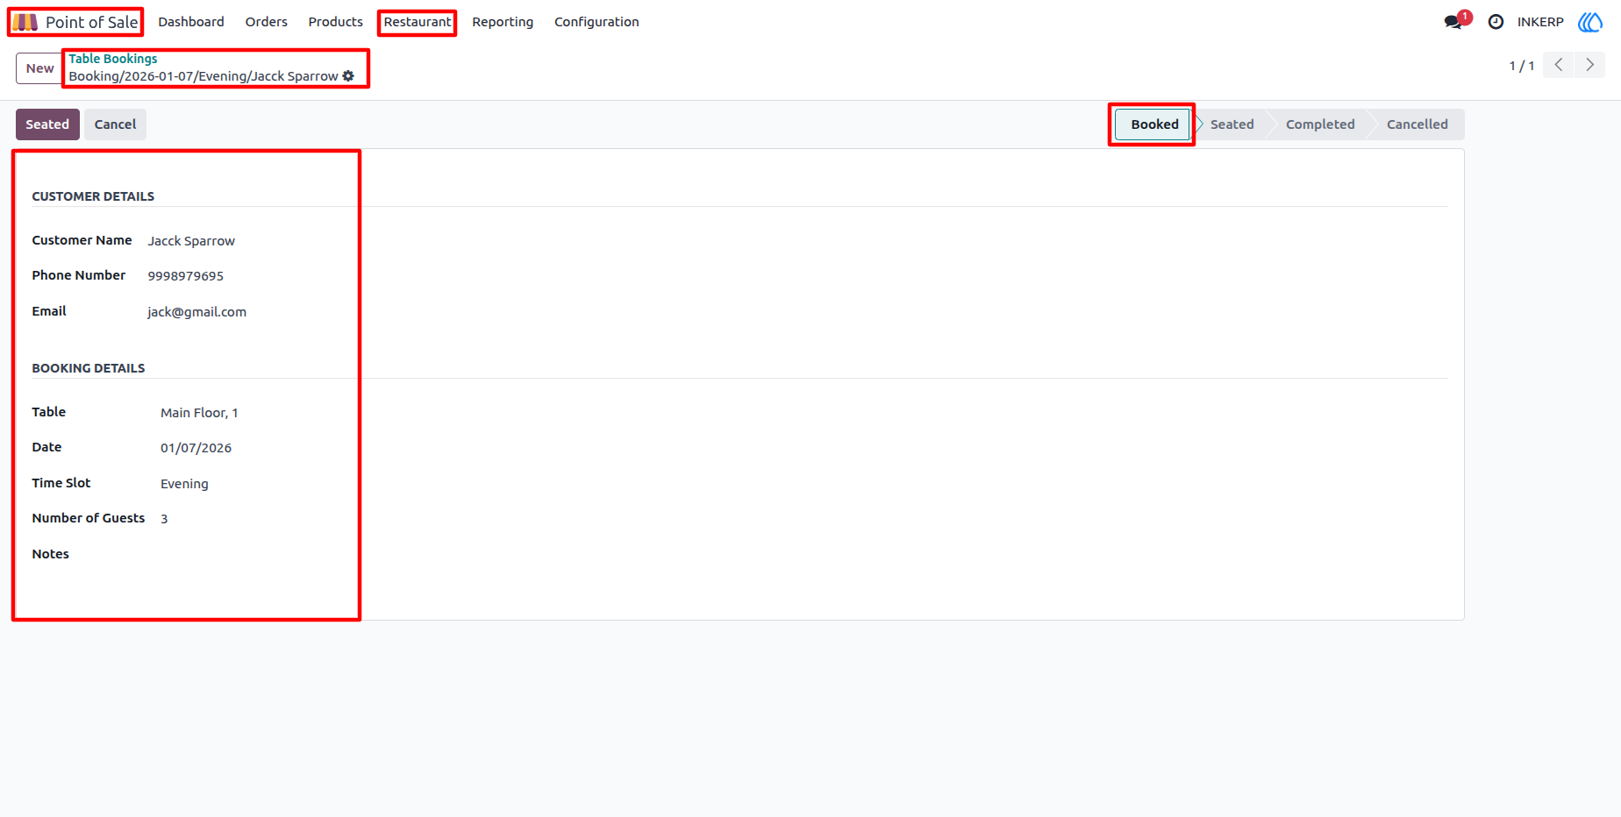Edit the Email field jack@gmail.com
Viewport: 1621px width, 817px height.
pos(196,312)
